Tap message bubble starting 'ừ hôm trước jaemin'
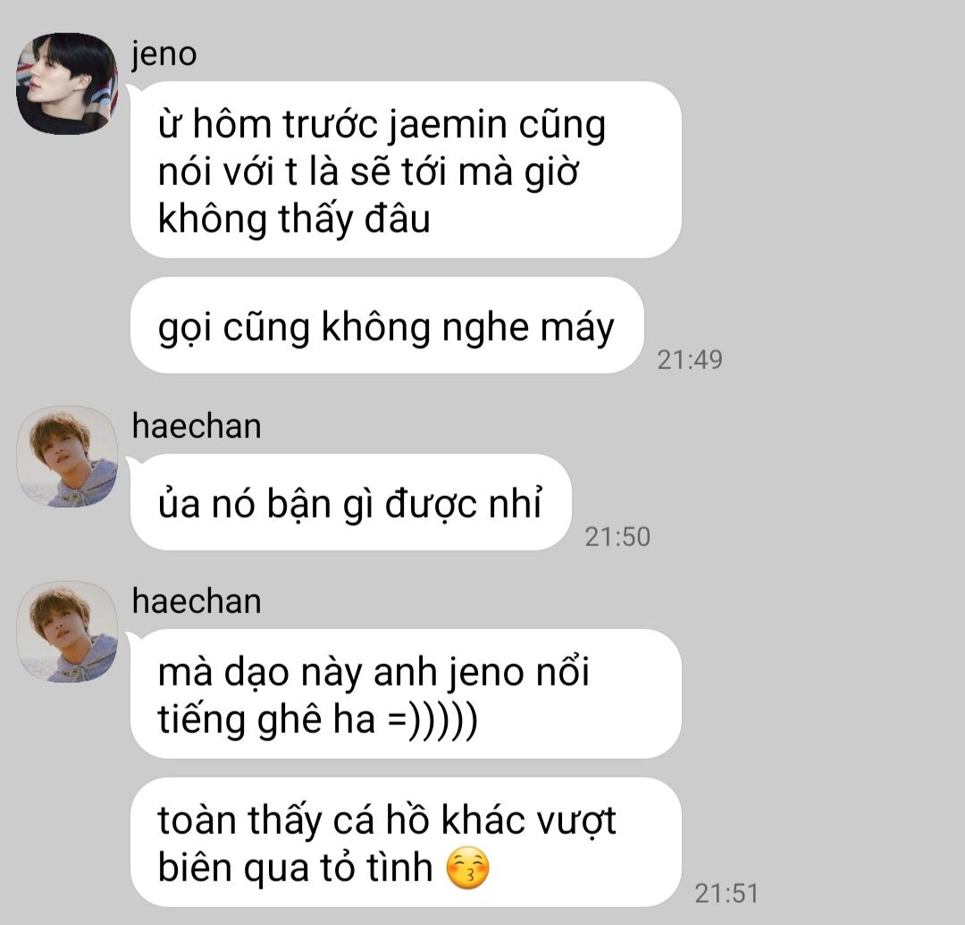Image resolution: width=965 pixels, height=925 pixels. pyautogui.click(x=406, y=170)
